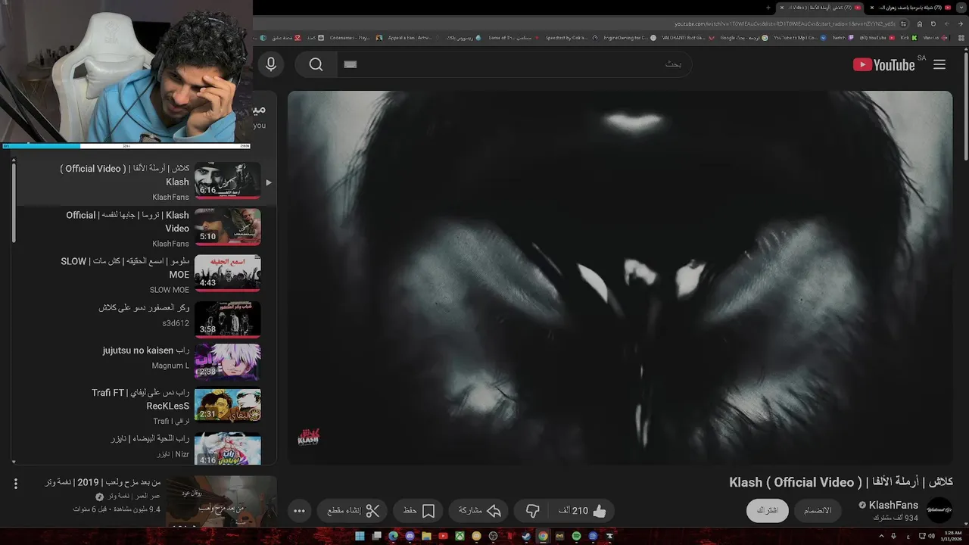Open the Twitch bookmark

point(843,38)
